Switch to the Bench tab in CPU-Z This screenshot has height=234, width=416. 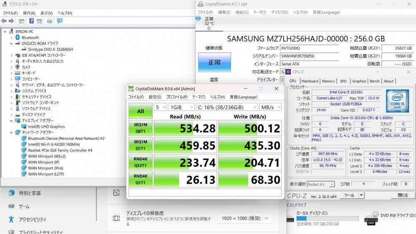375,81
